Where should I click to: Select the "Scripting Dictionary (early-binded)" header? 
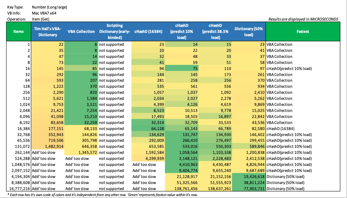pyautogui.click(x=115, y=32)
